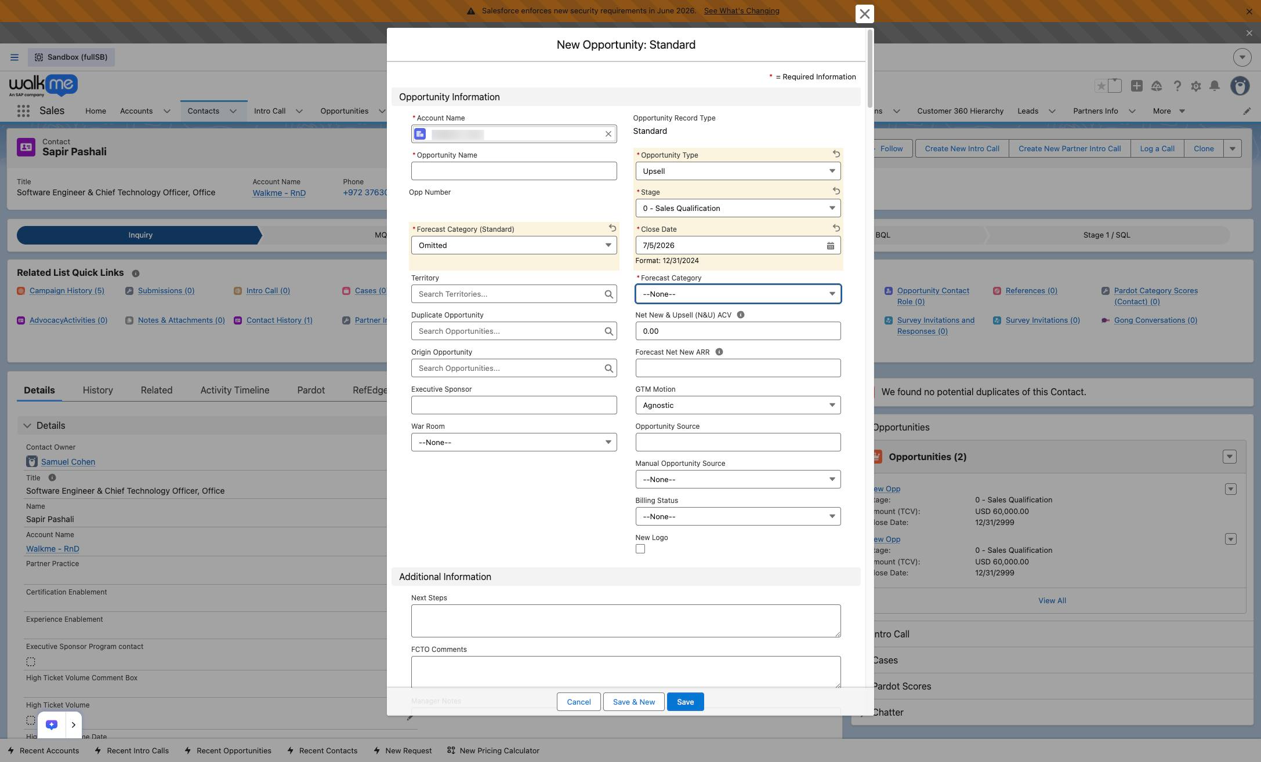Switch to the Related tab
The height and width of the screenshot is (762, 1261).
(x=157, y=391)
